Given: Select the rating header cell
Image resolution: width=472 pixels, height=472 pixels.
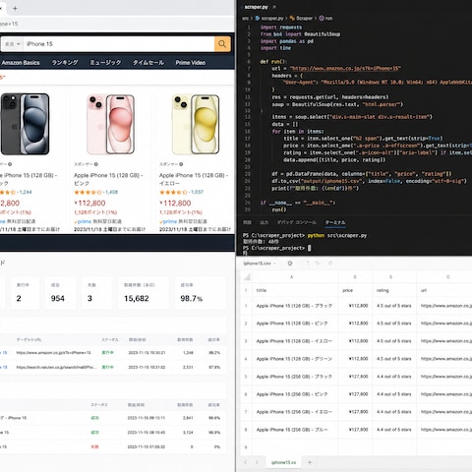Looking at the screenshot, I should tap(394, 290).
